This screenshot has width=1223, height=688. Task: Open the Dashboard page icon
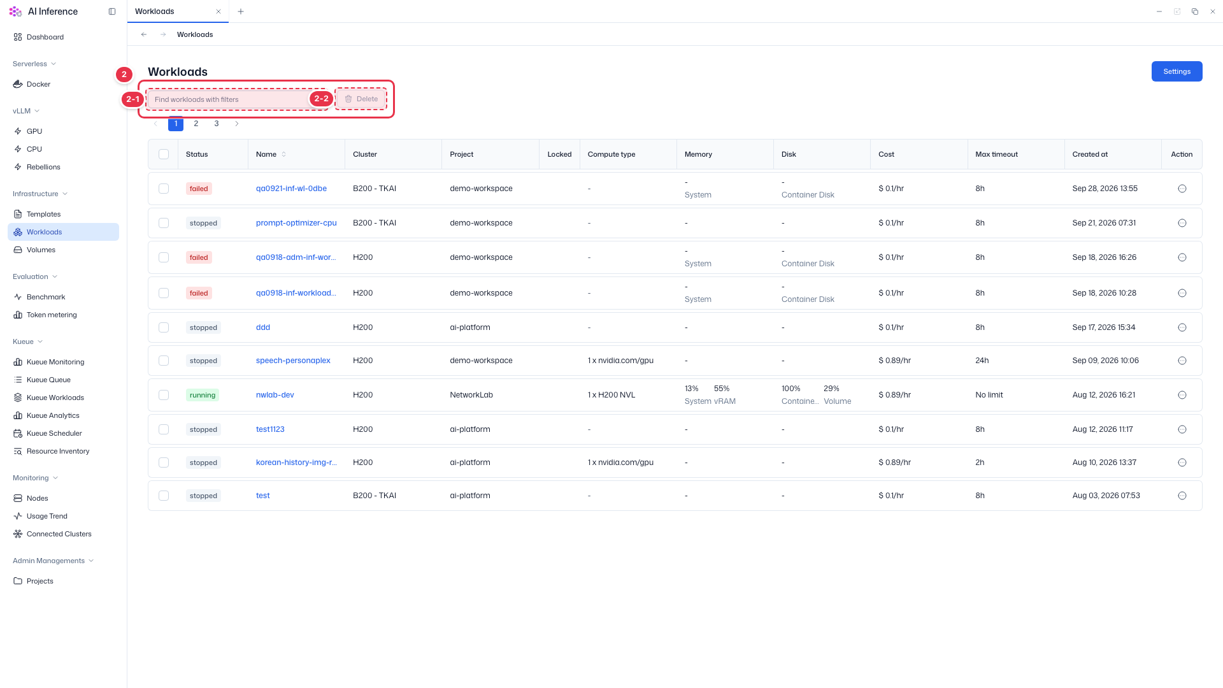click(18, 37)
